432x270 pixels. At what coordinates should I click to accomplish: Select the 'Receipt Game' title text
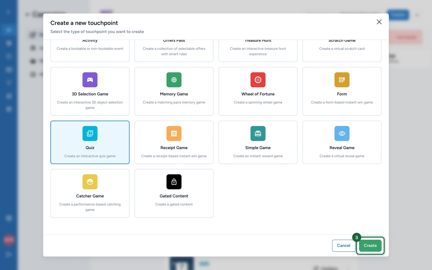coord(174,148)
